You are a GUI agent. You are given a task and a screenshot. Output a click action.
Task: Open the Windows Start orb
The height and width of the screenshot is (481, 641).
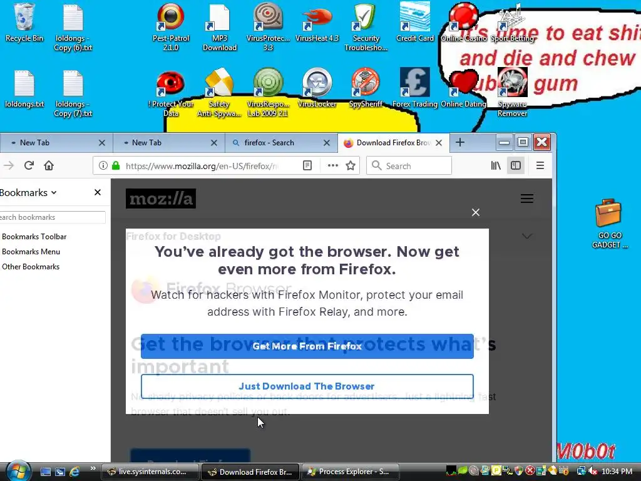(18, 470)
